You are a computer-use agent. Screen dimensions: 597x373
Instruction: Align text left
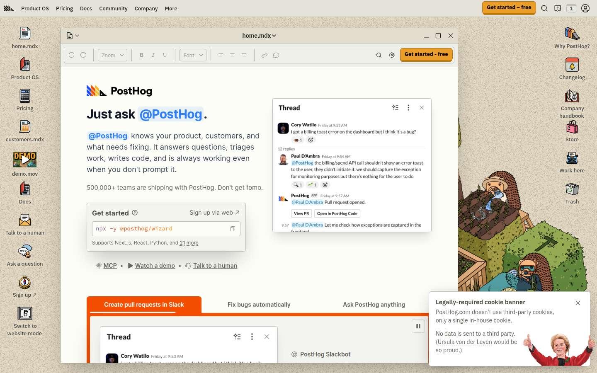point(221,55)
